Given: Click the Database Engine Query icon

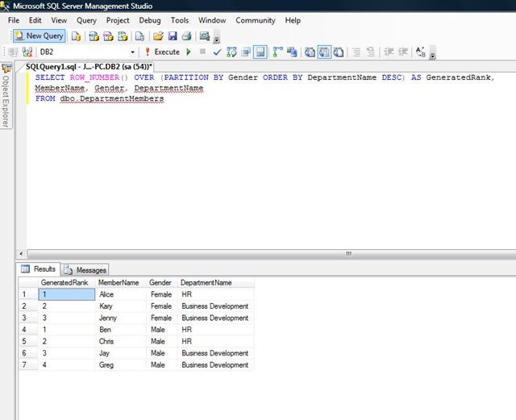Looking at the screenshot, I should pyautogui.click(x=76, y=36).
